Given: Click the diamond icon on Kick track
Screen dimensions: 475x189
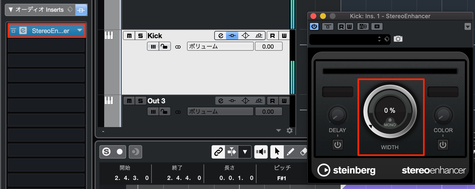Looking at the screenshot, I should (245, 36).
